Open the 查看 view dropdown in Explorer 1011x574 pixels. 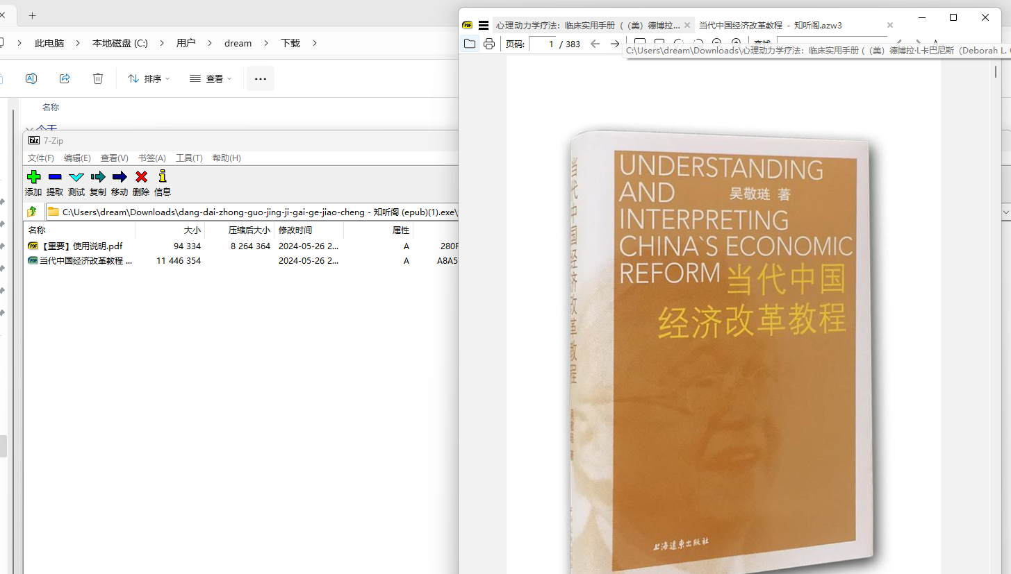(211, 78)
